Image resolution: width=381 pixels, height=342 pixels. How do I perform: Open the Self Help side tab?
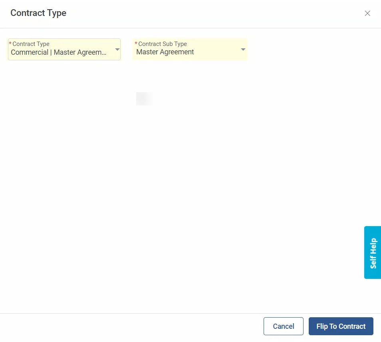[373, 253]
